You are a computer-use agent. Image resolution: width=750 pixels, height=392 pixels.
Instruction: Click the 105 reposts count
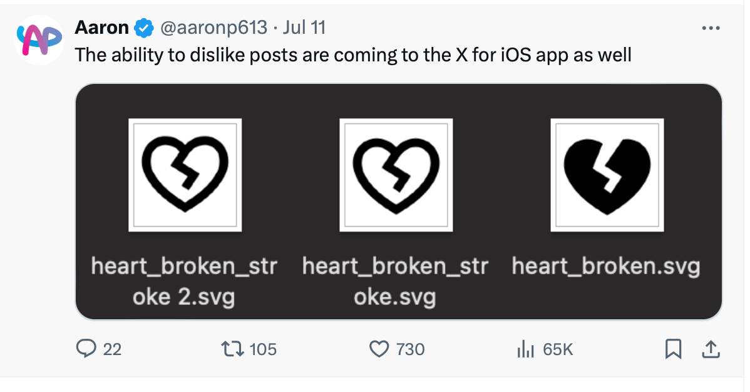pyautogui.click(x=263, y=349)
